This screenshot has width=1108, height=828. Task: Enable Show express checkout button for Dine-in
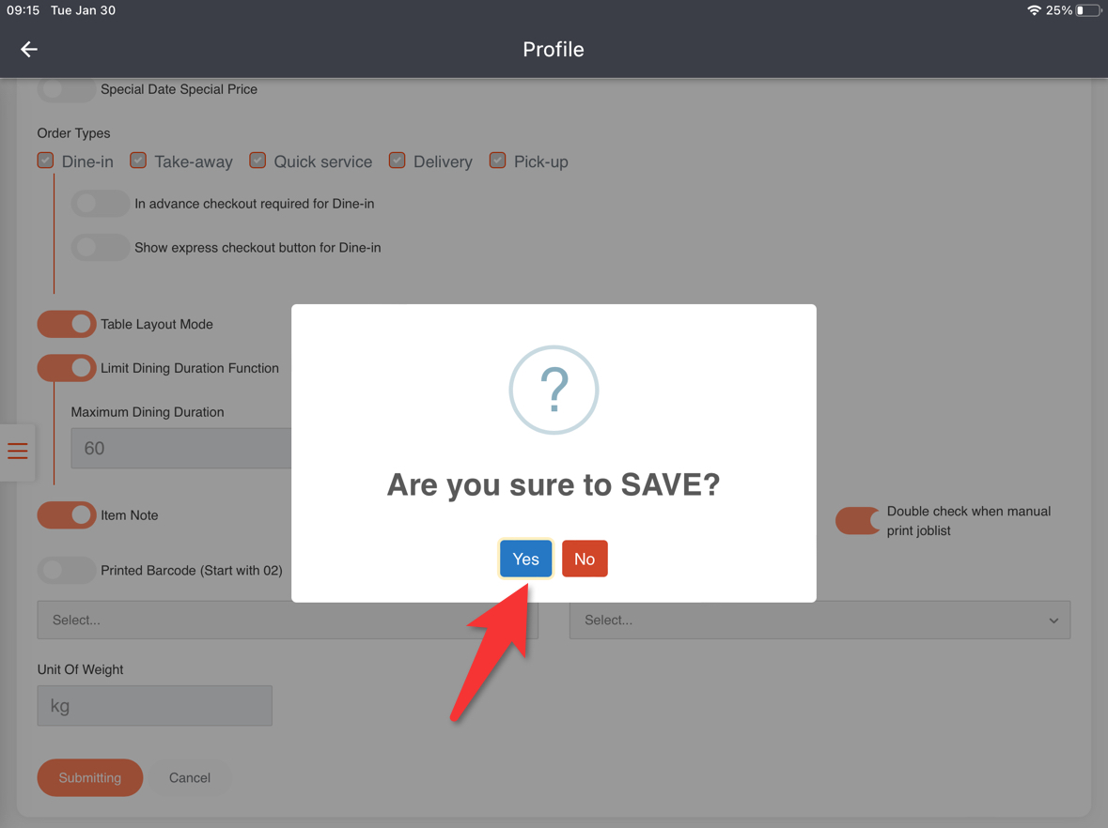click(101, 247)
